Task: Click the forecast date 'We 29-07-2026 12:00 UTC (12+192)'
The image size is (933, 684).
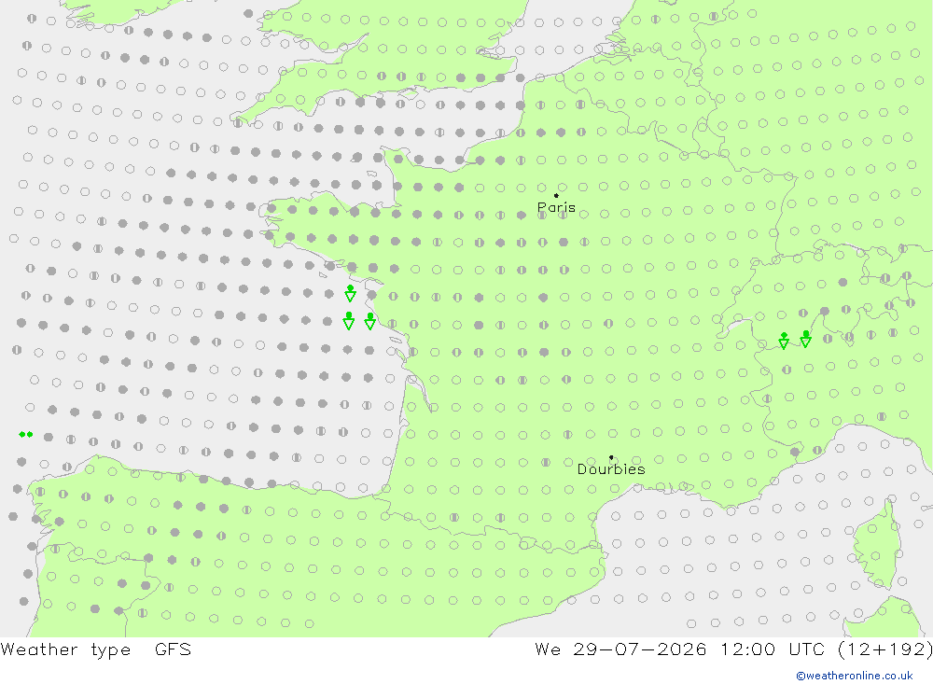Action: click(733, 649)
